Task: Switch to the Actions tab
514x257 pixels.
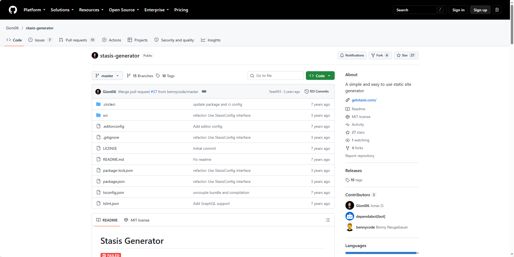Action: [112, 40]
